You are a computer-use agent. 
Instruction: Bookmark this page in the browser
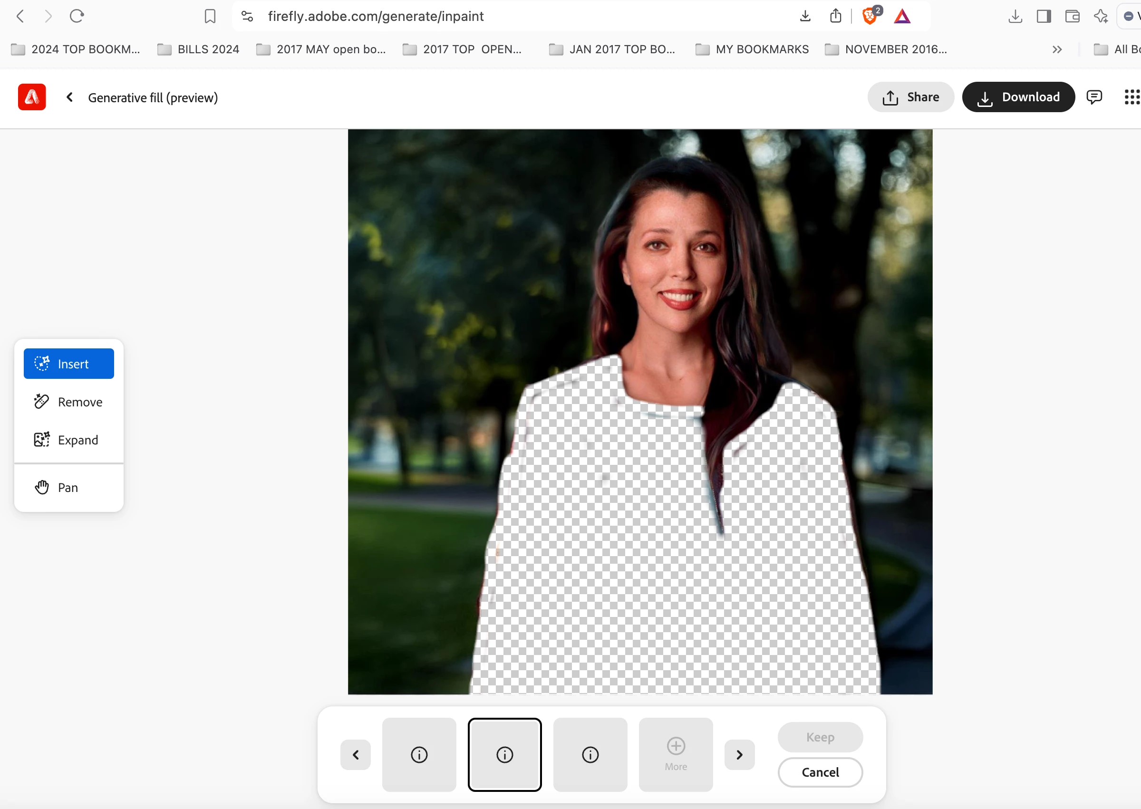click(210, 17)
